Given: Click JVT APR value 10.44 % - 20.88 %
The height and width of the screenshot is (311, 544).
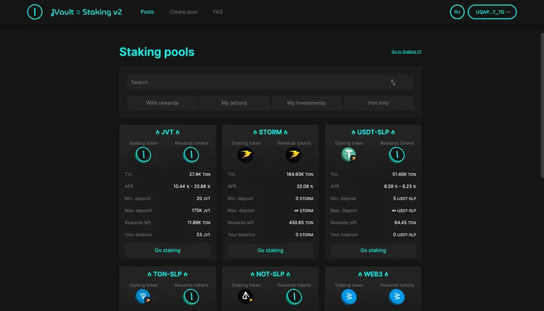Looking at the screenshot, I should click(192, 186).
